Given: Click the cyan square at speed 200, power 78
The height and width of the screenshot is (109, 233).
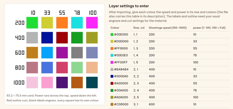Looking at the screenshot, I should coord(77,23).
